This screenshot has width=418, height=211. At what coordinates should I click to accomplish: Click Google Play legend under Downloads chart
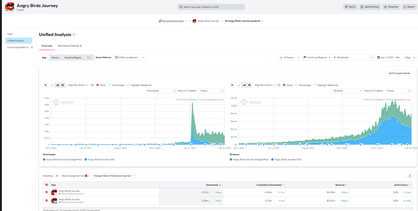[x=62, y=159]
